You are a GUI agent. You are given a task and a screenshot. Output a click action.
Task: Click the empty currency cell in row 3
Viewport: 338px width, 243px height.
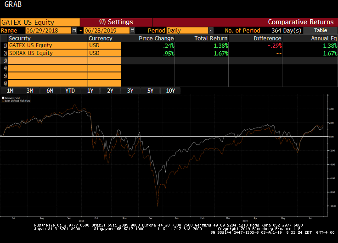pos(105,61)
